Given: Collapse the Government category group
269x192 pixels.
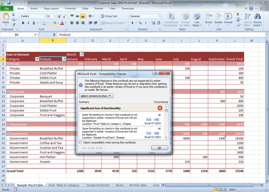Looking at the screenshot, I should pos(8,134).
